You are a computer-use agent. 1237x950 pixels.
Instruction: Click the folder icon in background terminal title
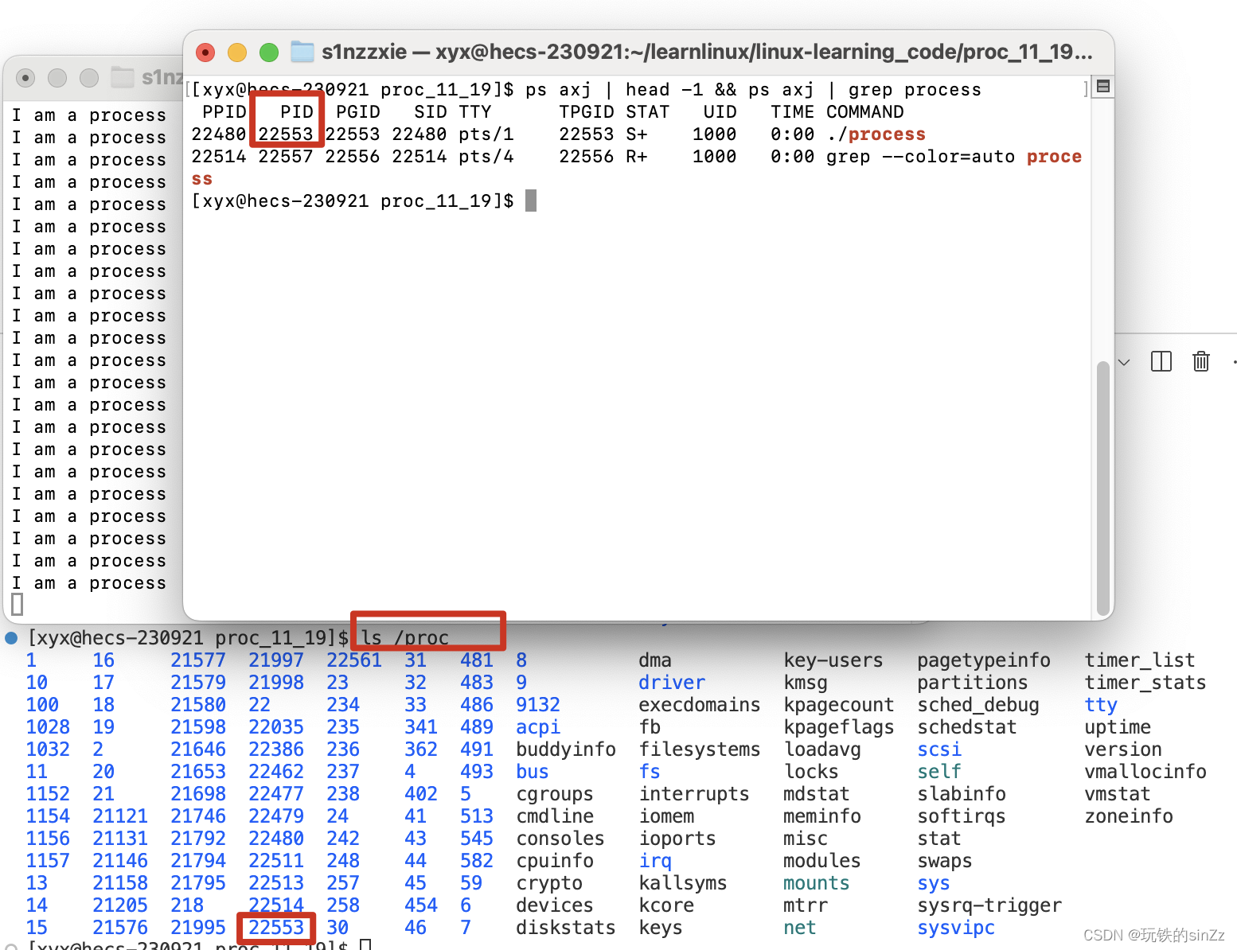coord(123,77)
